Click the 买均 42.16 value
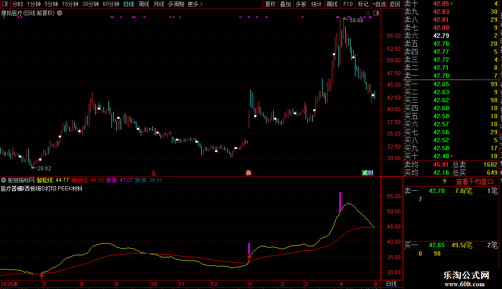The width and height of the screenshot is (502, 289). tap(441, 173)
